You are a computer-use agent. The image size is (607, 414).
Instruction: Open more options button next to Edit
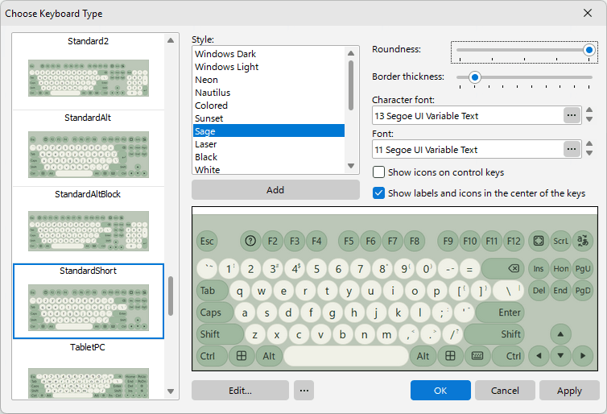303,391
